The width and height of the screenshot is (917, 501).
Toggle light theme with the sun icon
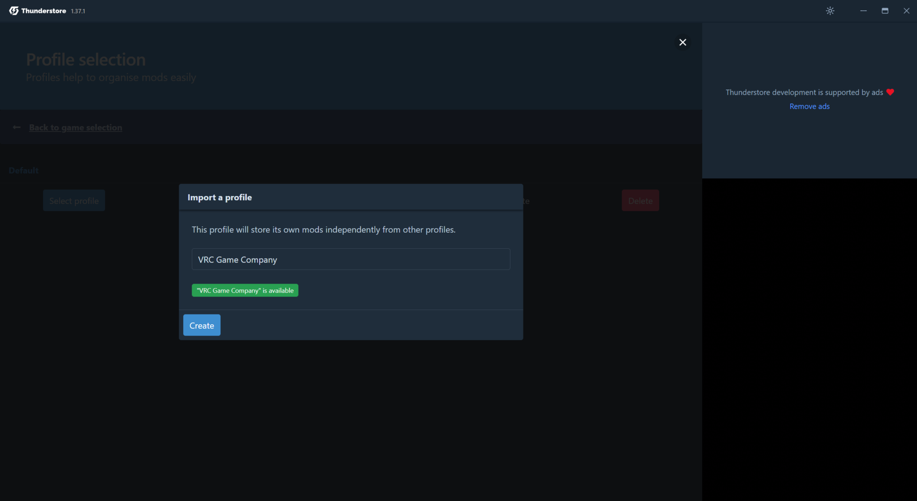pyautogui.click(x=830, y=10)
